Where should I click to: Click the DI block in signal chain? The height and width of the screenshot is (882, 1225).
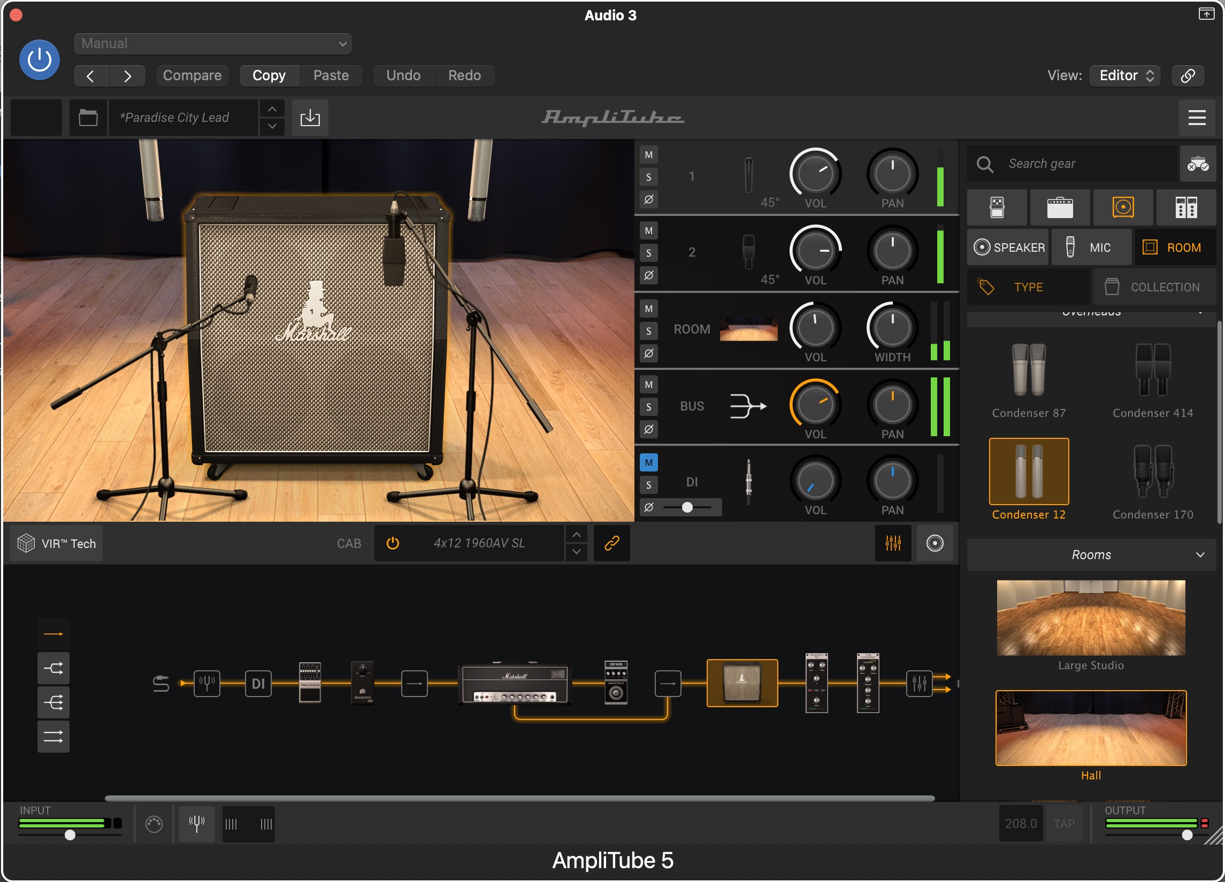[x=258, y=683]
